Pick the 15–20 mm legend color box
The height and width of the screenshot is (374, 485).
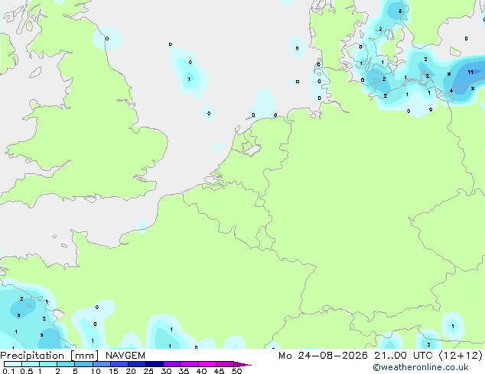(119, 364)
